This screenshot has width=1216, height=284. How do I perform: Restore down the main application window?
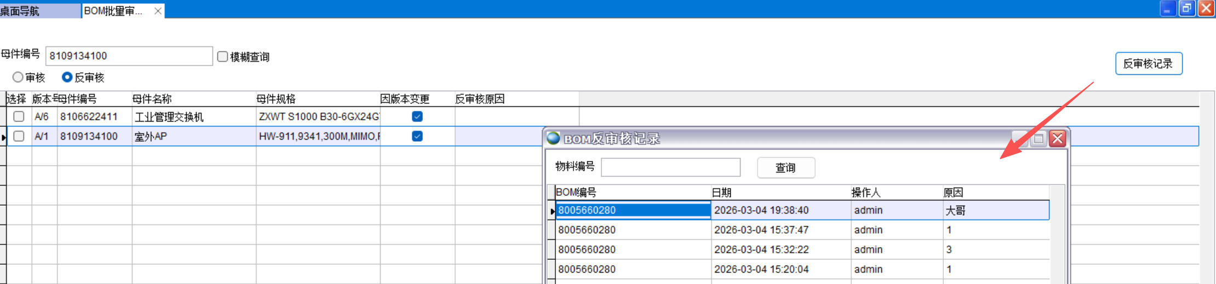click(1186, 9)
